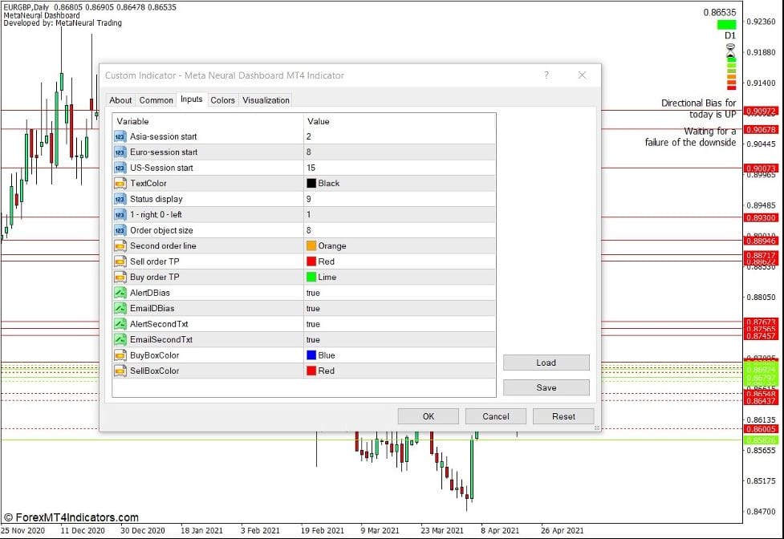784x539 pixels.
Task: Click the green D1 timeframe indicator
Action: coord(726,24)
